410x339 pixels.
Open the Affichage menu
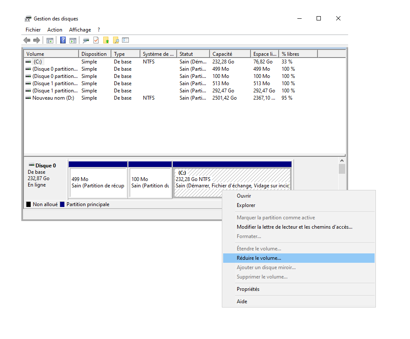(80, 30)
